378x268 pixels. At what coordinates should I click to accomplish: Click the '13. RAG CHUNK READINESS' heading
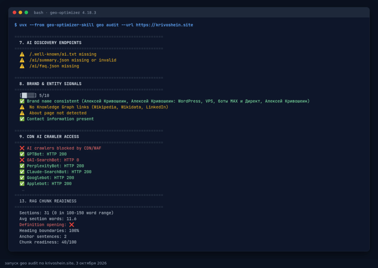pyautogui.click(x=48, y=201)
